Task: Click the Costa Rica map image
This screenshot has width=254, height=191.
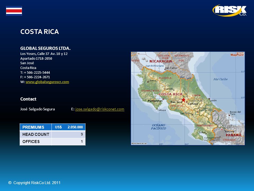Action: point(188,98)
